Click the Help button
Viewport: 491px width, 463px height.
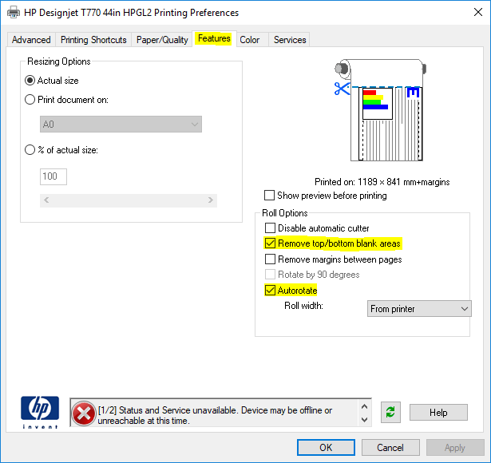coord(438,412)
